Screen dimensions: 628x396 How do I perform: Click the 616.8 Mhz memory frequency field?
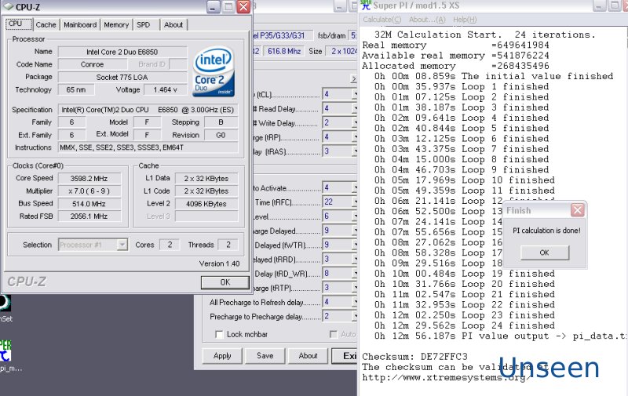point(284,51)
